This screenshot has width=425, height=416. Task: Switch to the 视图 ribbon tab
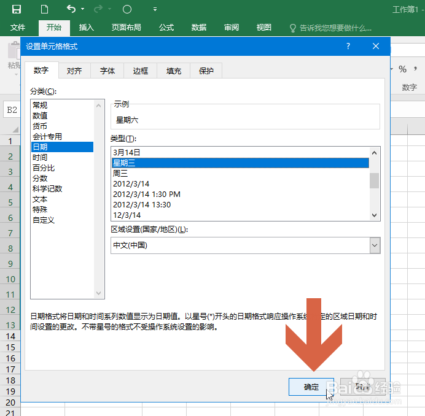[263, 28]
